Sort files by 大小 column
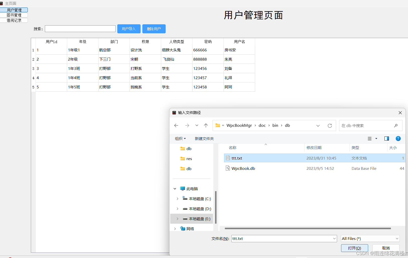Screen dimensions: 408x258 (x=393, y=148)
